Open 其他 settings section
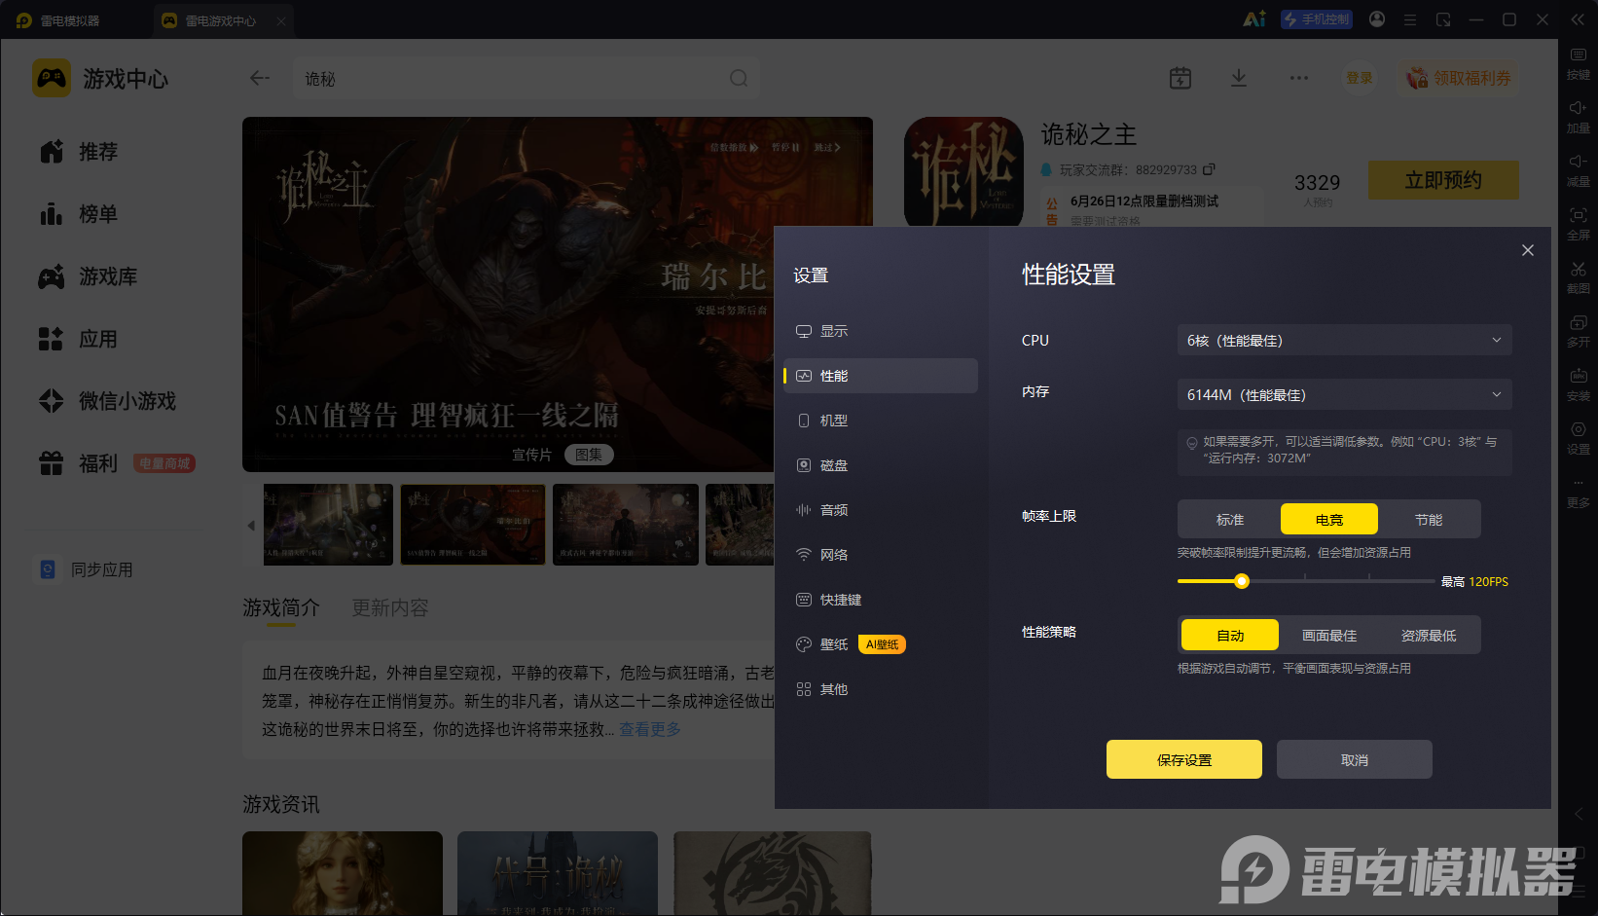The width and height of the screenshot is (1598, 916). tap(881, 689)
